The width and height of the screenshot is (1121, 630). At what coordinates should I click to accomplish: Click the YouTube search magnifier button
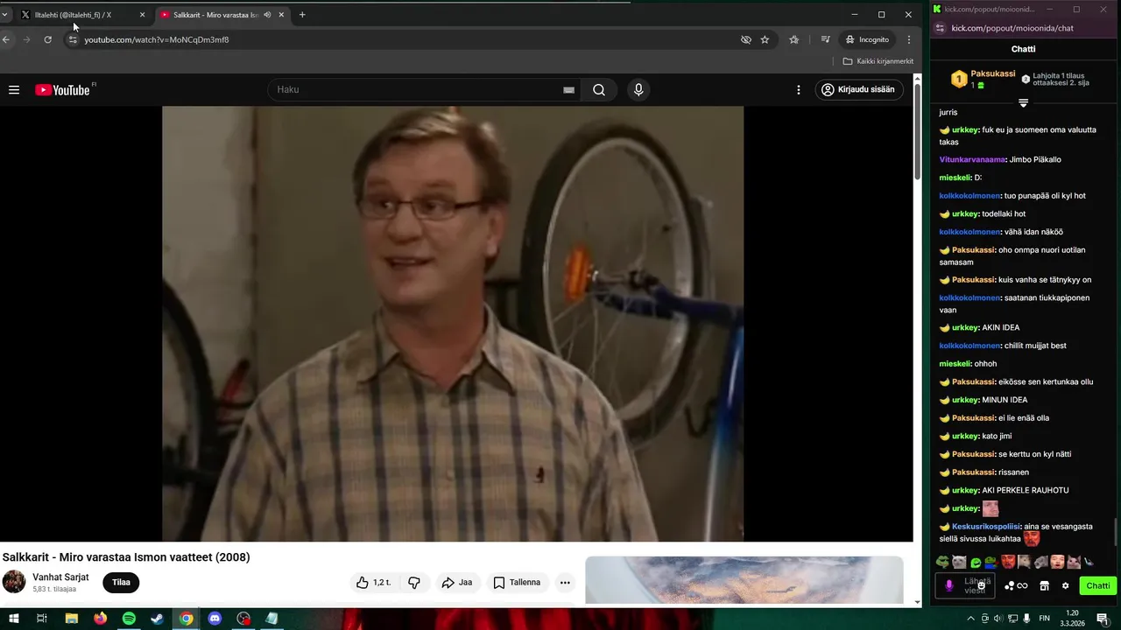click(x=599, y=89)
